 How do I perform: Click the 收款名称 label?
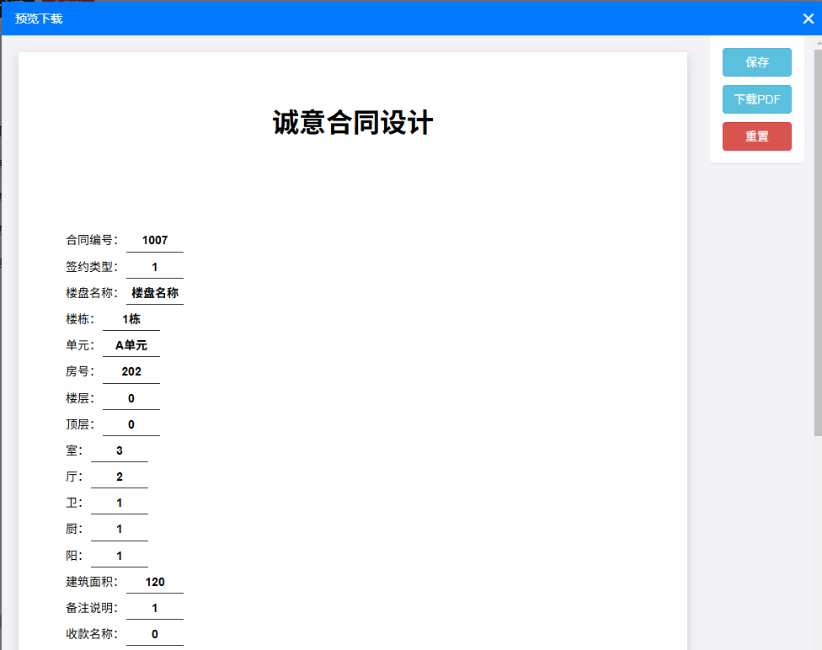tap(92, 634)
